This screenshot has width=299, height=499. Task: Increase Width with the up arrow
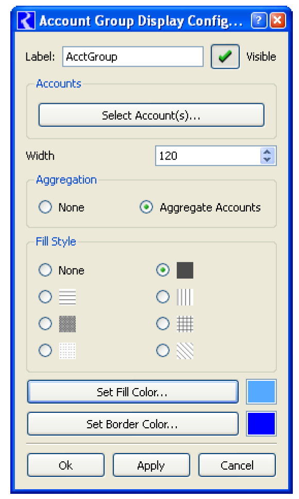click(x=267, y=152)
